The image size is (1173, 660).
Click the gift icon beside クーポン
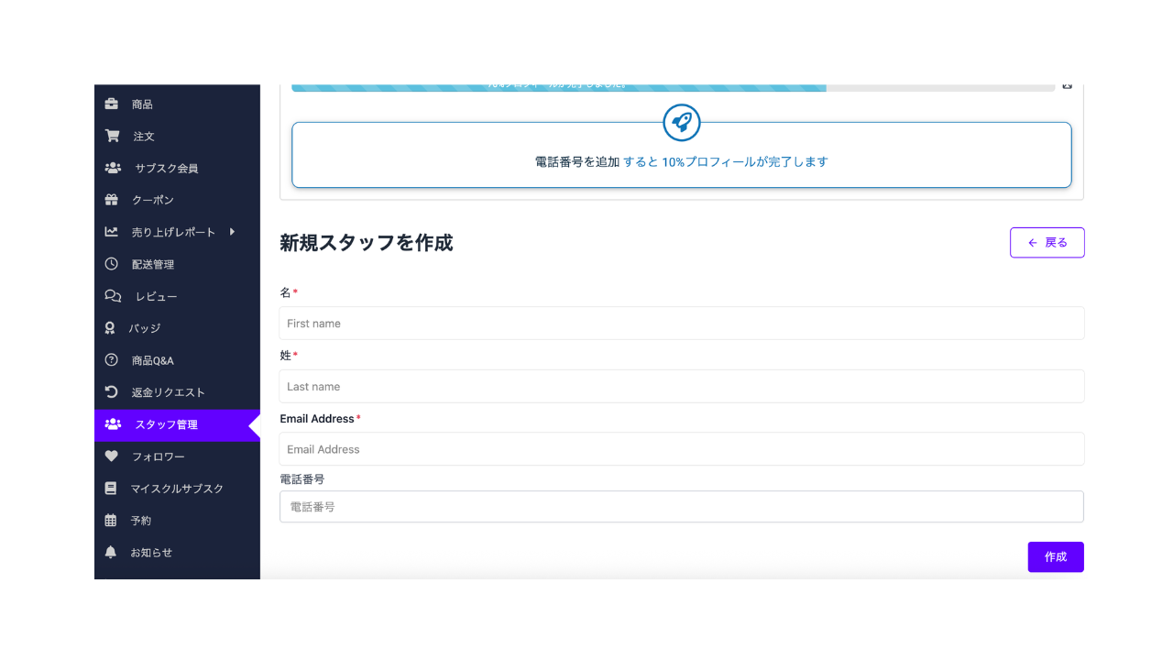(112, 200)
